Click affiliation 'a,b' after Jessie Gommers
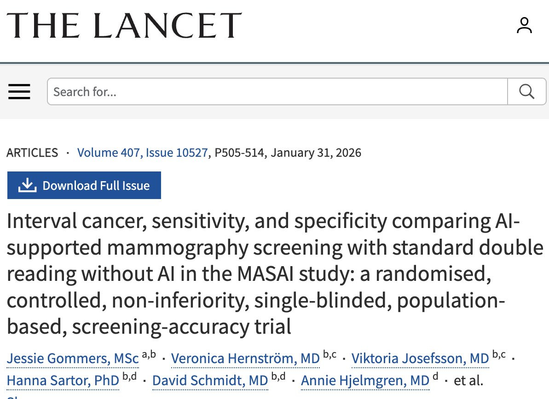This screenshot has height=399, width=549. 149,354
